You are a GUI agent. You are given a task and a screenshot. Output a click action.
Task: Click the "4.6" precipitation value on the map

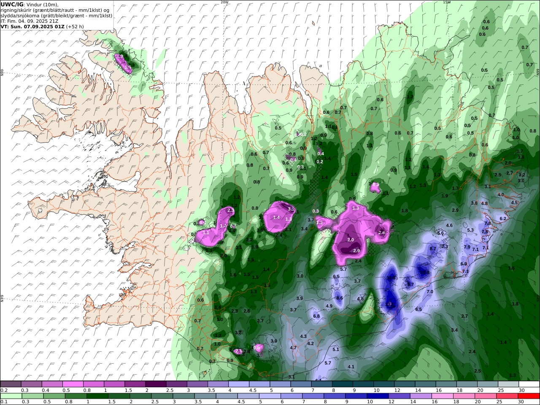[449, 225]
